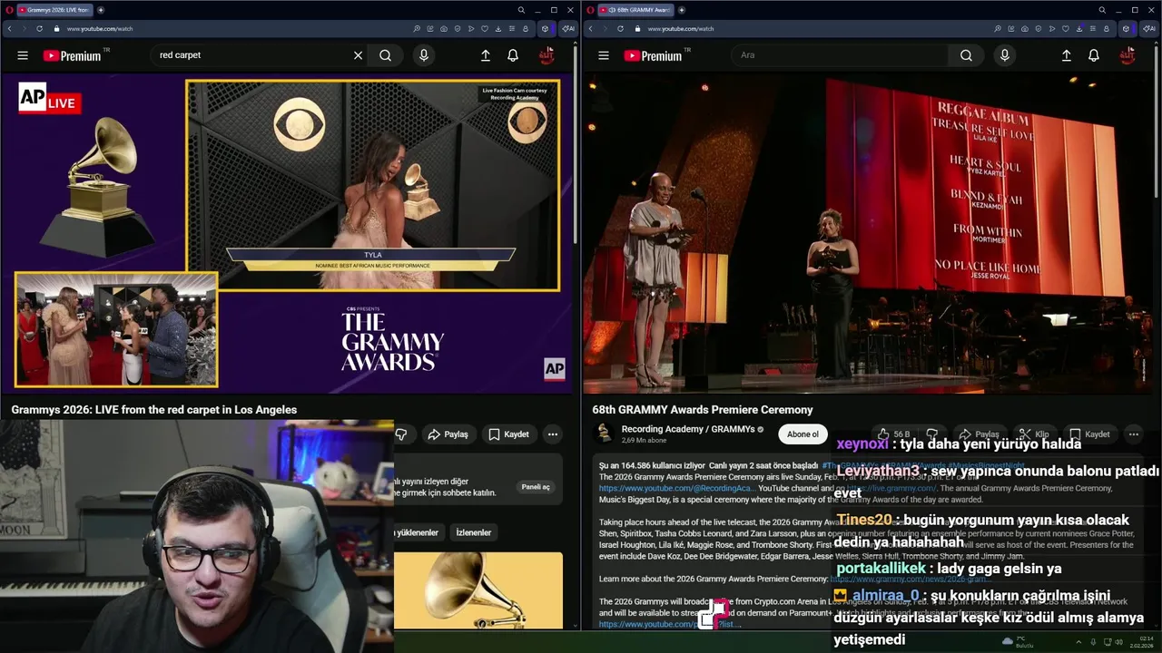
Task: Start voice search in left YouTube window
Action: (423, 55)
